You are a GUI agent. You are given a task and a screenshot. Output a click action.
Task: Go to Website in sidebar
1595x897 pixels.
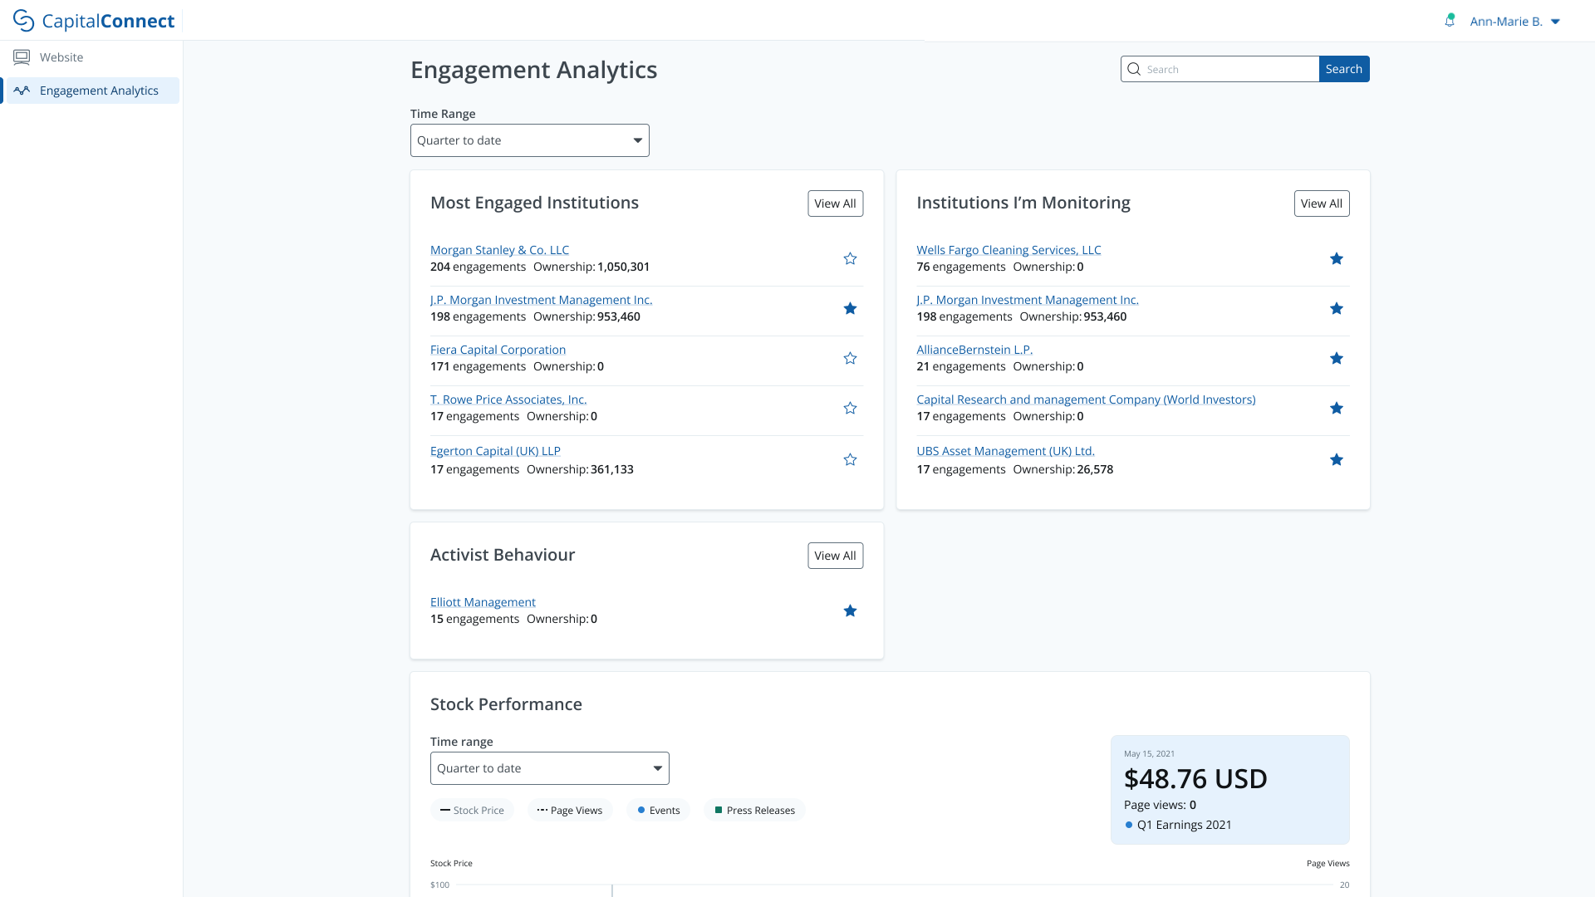(x=91, y=57)
